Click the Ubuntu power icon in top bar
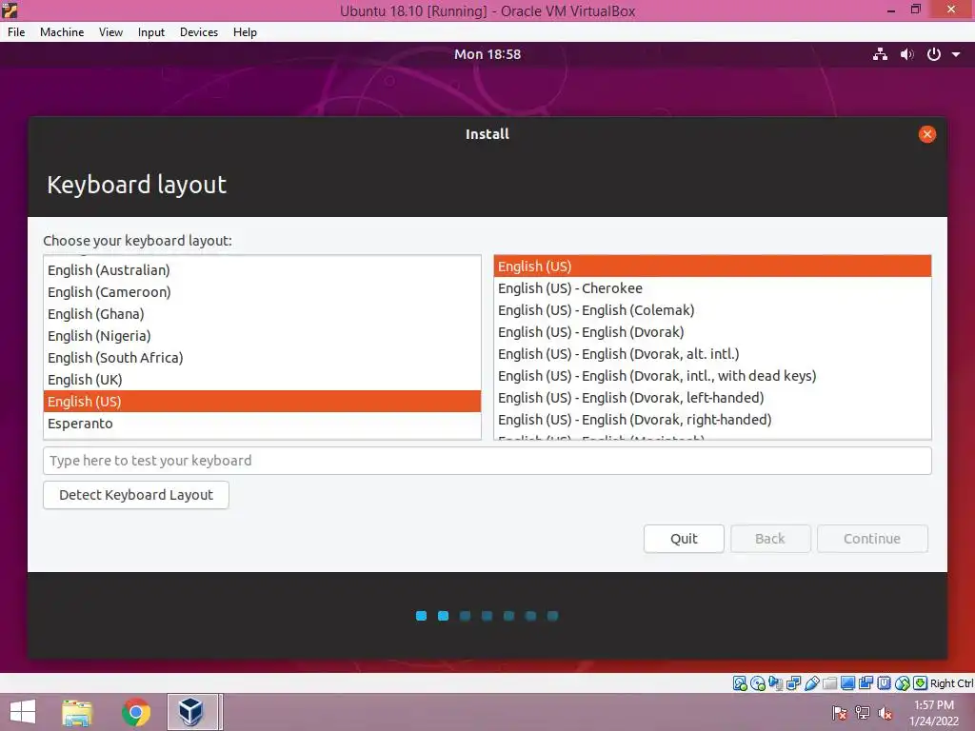Viewport: 975px width, 731px height. click(x=933, y=54)
